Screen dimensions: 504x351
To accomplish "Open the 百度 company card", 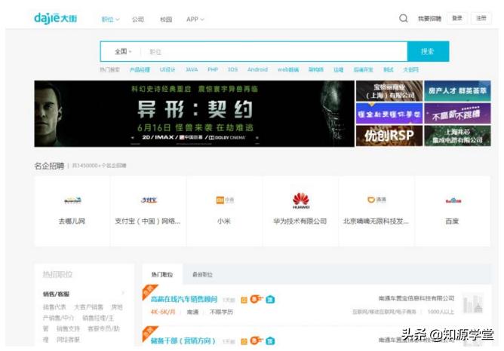I will 452,211.
